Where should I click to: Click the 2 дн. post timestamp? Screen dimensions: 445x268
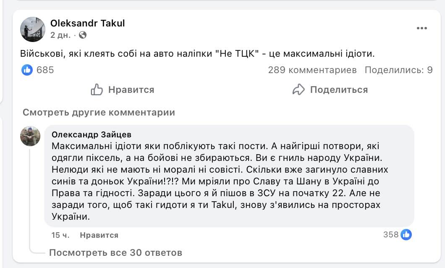pos(60,35)
